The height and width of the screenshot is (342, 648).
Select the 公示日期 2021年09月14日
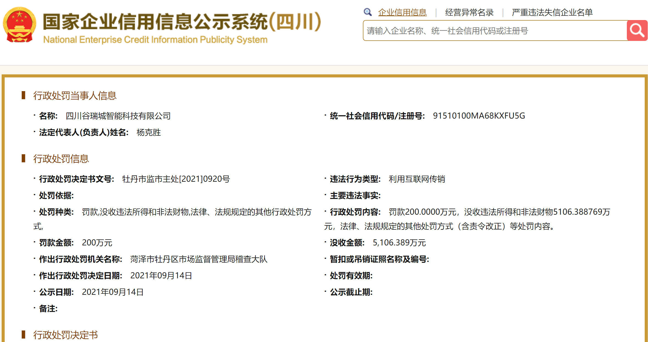coord(113,292)
